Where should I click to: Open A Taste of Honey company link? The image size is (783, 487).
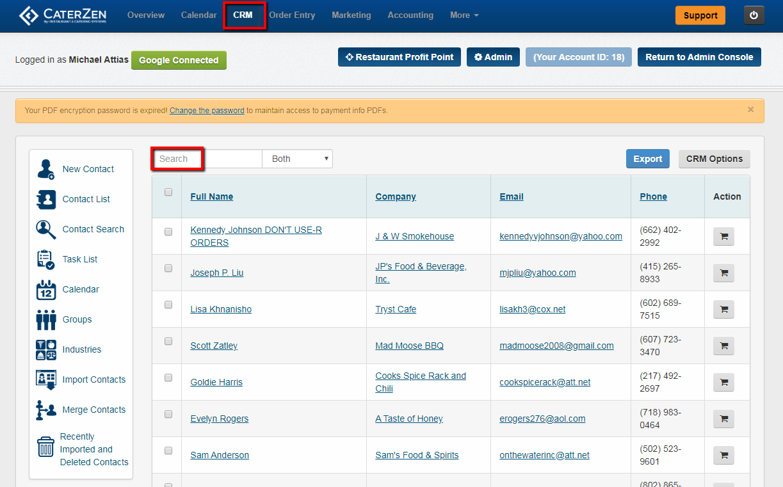(409, 419)
